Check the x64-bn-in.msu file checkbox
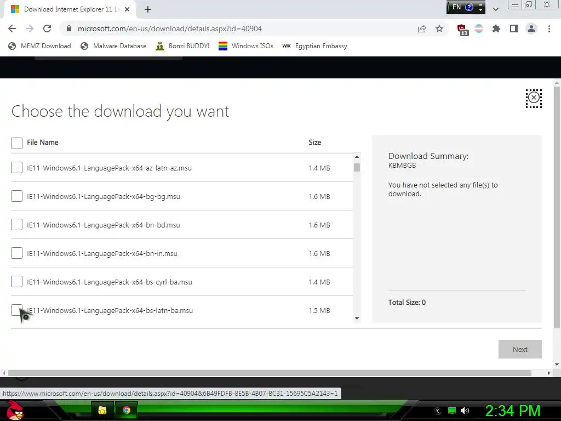Viewport: 561px width, 421px height. tap(16, 253)
